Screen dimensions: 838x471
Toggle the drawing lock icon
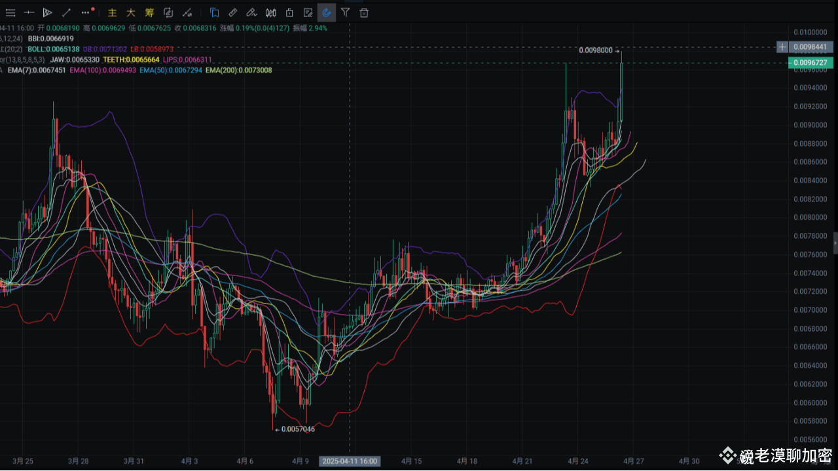point(289,12)
